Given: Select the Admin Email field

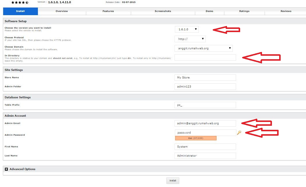Looking at the screenshot, I should tap(205, 123).
